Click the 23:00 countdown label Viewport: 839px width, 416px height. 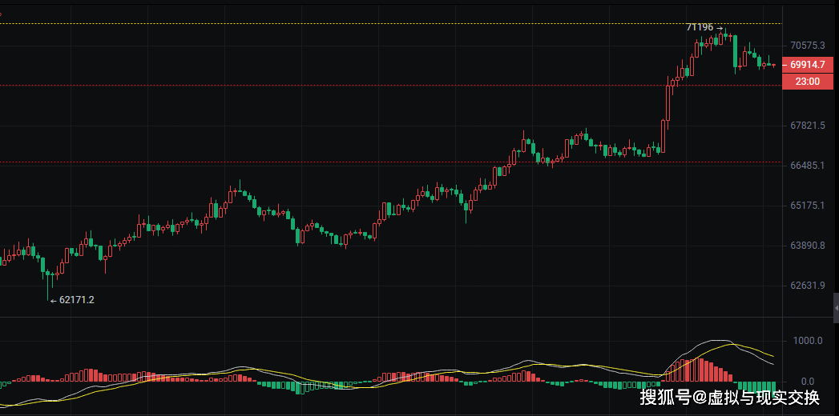pos(808,82)
